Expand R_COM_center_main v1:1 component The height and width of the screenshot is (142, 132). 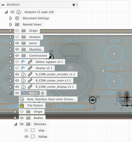point(11,81)
